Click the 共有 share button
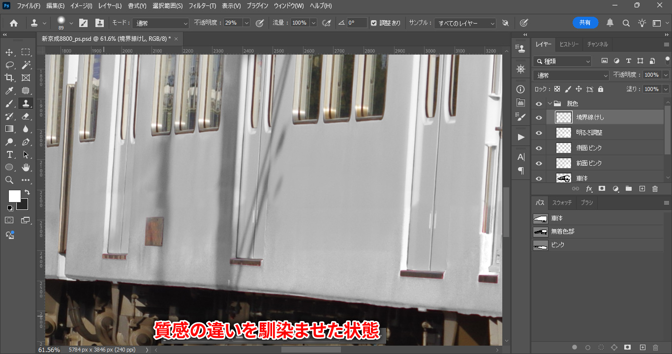The height and width of the screenshot is (354, 672). click(x=585, y=23)
